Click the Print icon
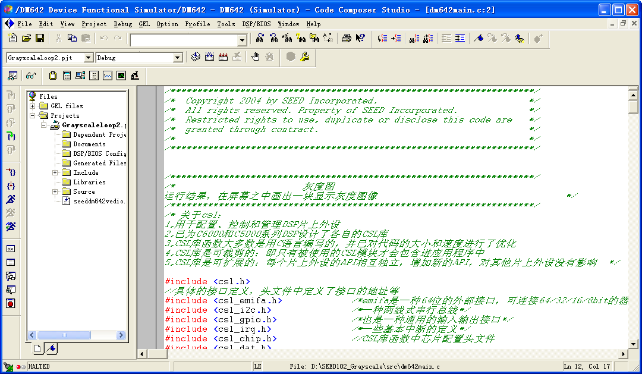This screenshot has width=642, height=374. click(347, 39)
